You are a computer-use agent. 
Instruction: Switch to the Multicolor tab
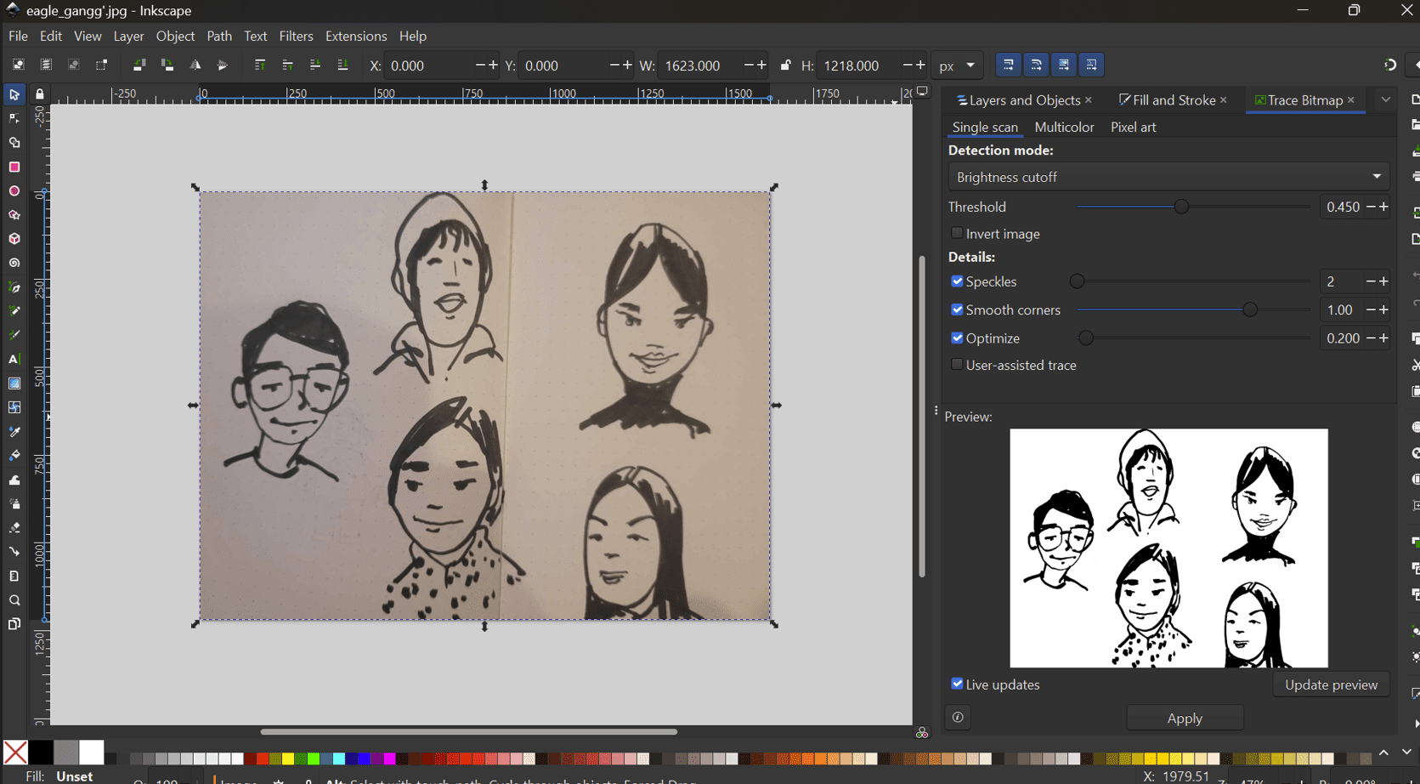tap(1064, 127)
